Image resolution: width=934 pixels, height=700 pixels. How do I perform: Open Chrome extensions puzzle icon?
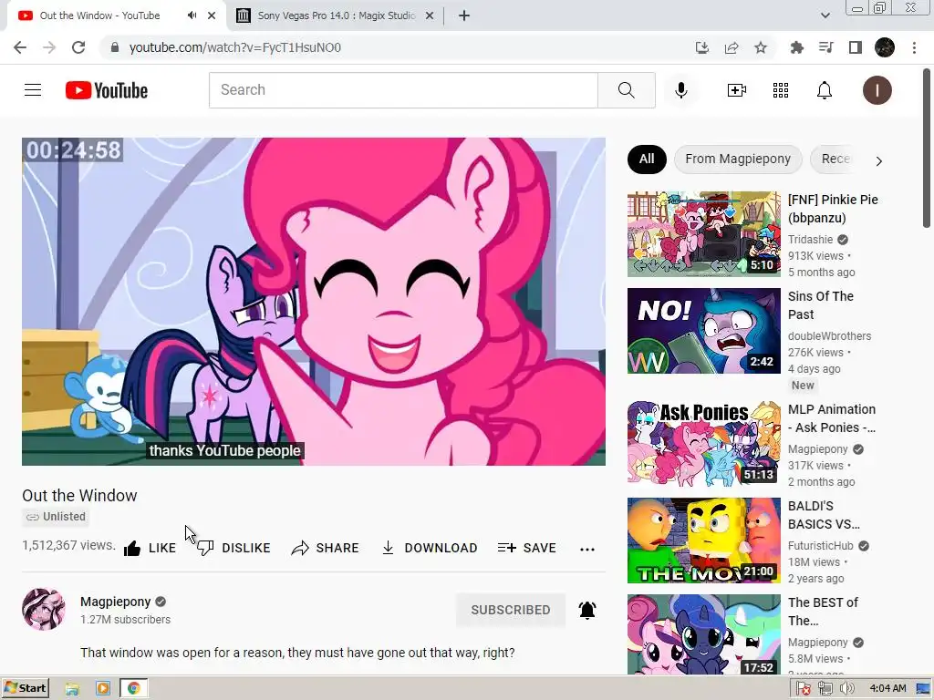tap(796, 47)
